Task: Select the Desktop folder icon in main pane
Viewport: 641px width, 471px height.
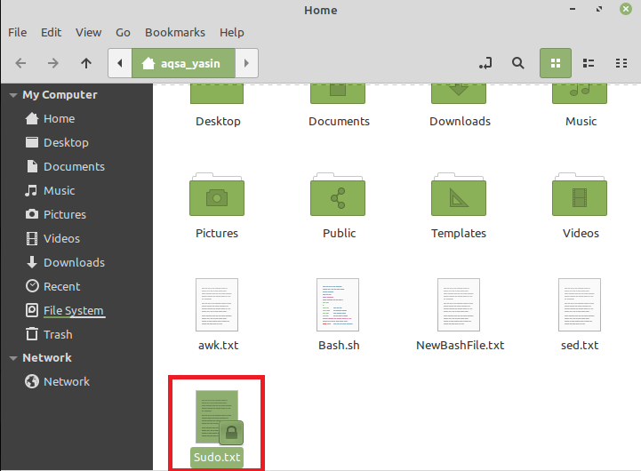Action: pyautogui.click(x=217, y=94)
